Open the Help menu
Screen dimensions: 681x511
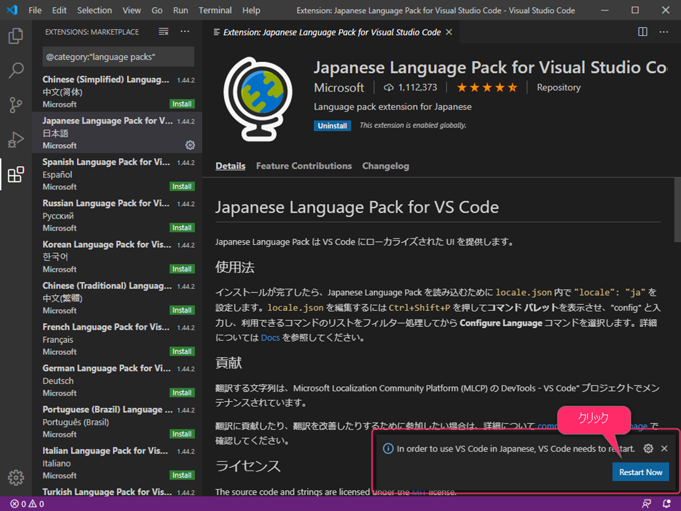tap(251, 10)
